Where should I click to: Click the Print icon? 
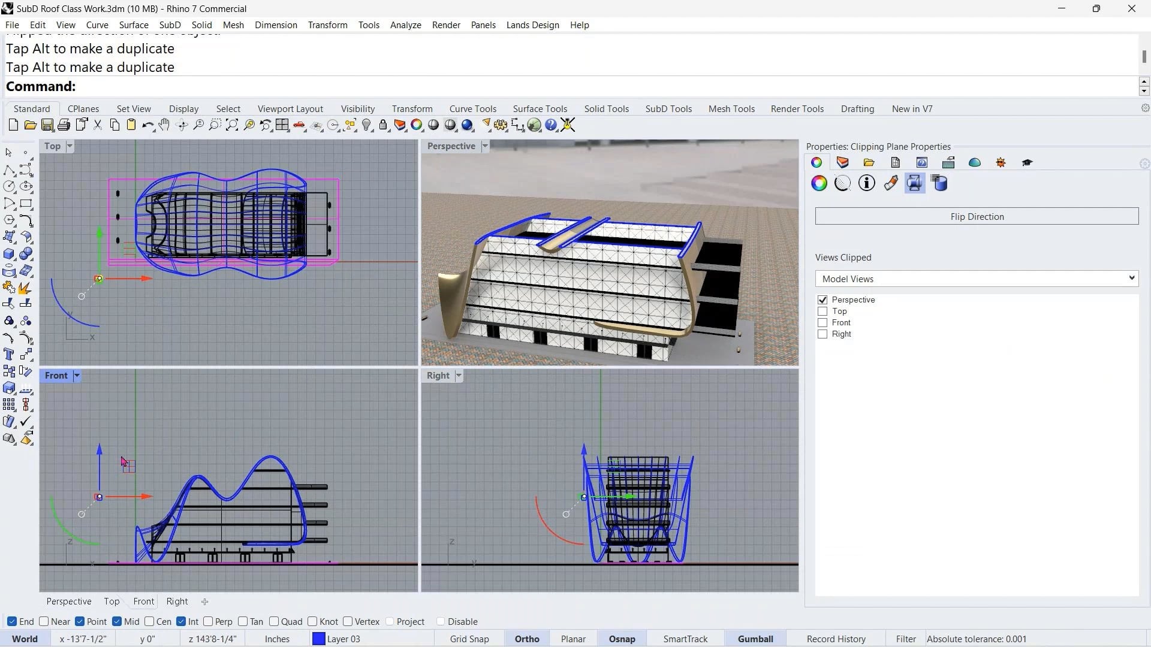64,125
